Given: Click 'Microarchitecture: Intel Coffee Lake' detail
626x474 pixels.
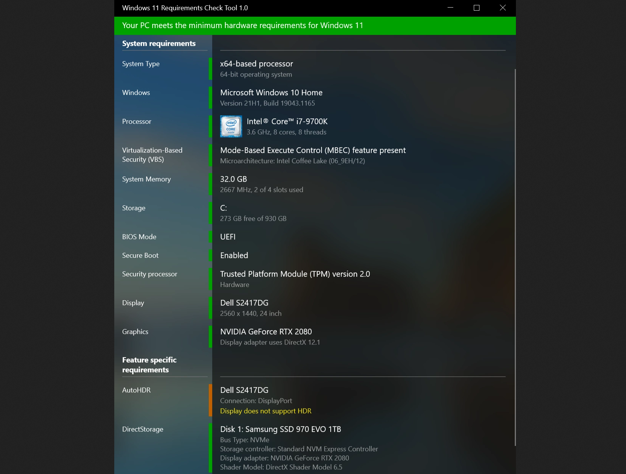Looking at the screenshot, I should click(x=293, y=161).
